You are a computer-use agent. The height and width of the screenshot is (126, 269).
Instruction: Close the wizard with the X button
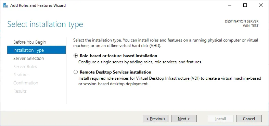[x=260, y=5]
